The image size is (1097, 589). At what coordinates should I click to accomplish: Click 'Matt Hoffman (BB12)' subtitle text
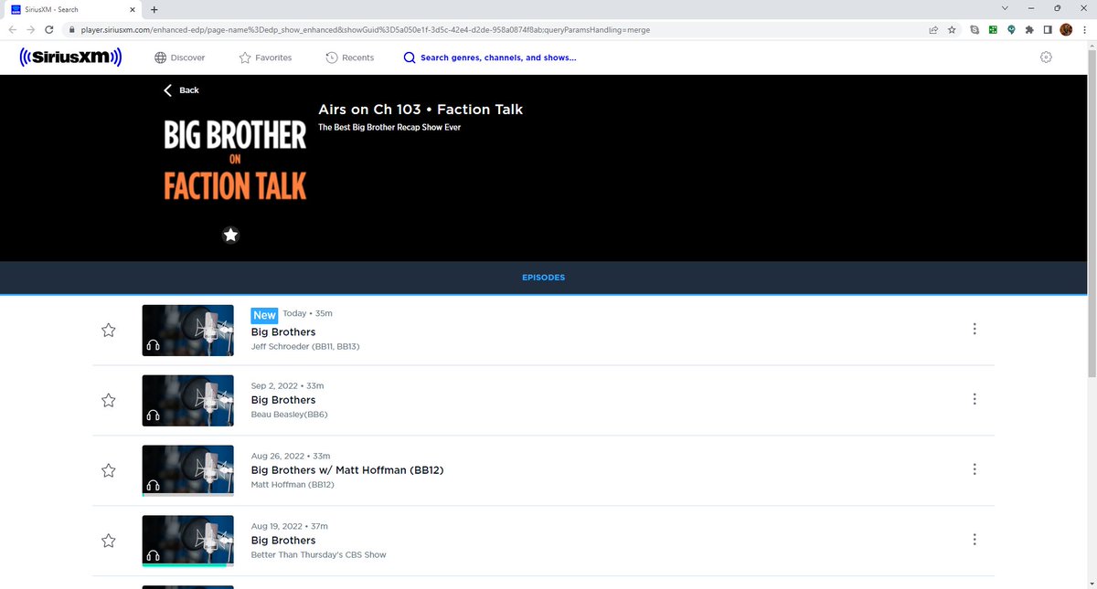tap(293, 485)
